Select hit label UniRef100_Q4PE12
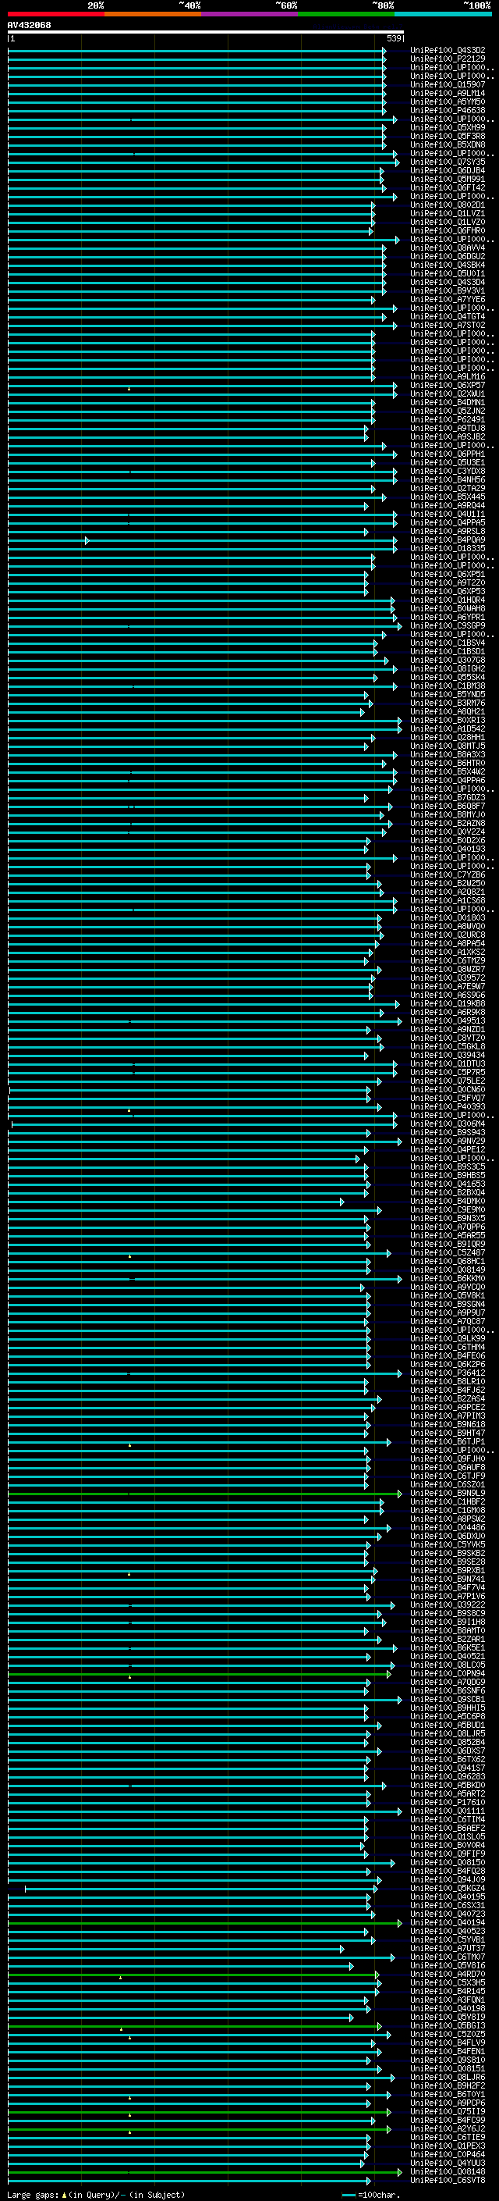Image resolution: width=499 pixels, height=2201 pixels. pyautogui.click(x=448, y=1150)
